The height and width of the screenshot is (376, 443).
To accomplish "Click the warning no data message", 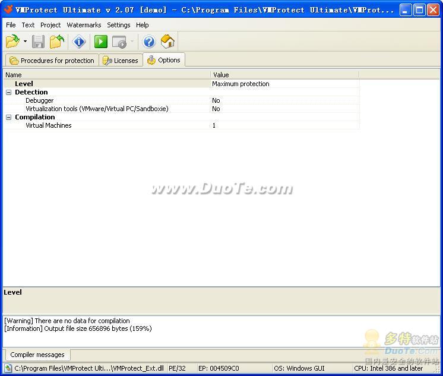I will [67, 321].
